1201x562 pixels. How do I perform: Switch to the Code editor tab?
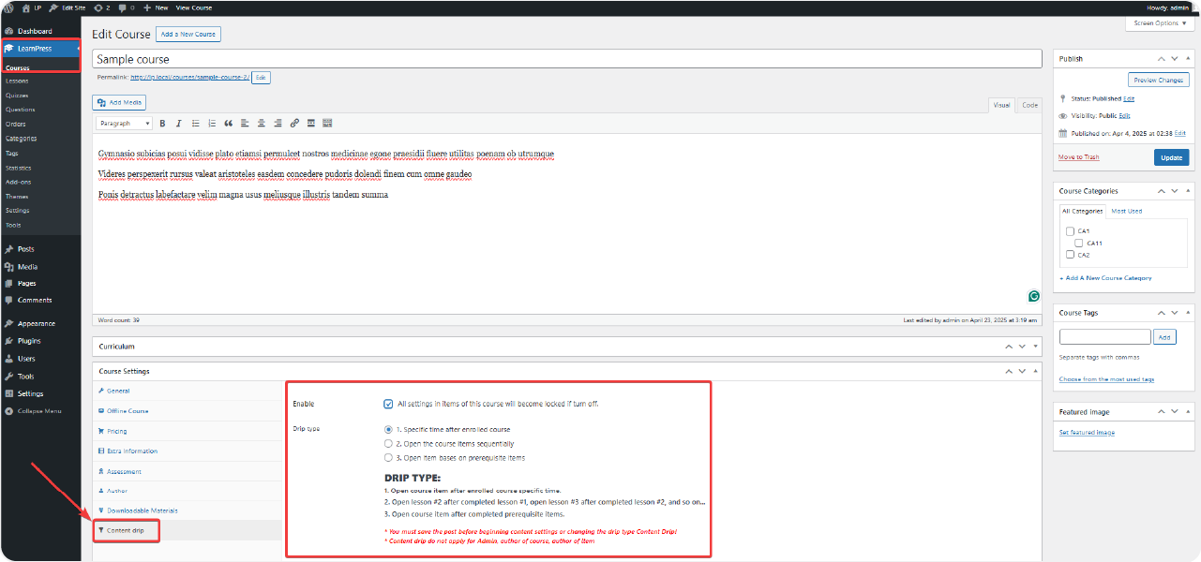(1029, 105)
